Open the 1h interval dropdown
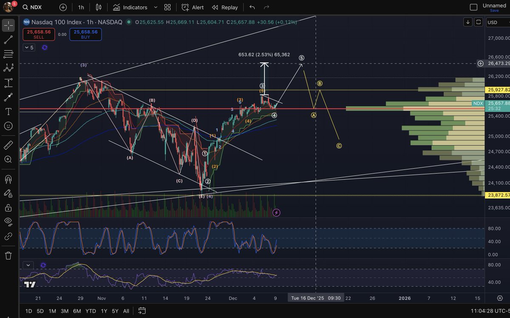The height and width of the screenshot is (318, 510). (81, 7)
